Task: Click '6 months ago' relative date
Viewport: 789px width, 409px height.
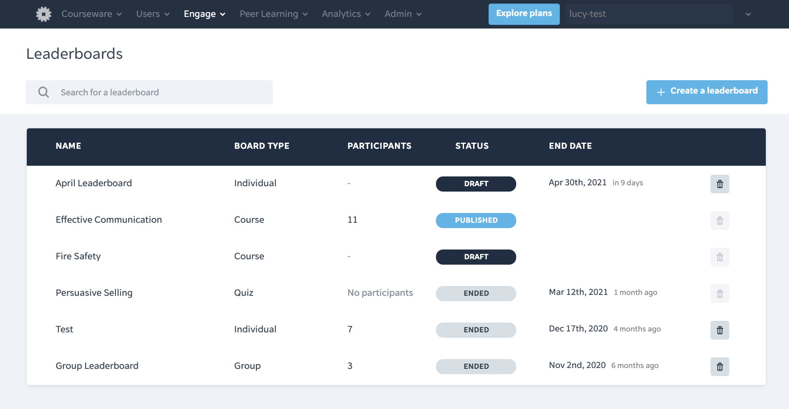Action: pos(635,365)
